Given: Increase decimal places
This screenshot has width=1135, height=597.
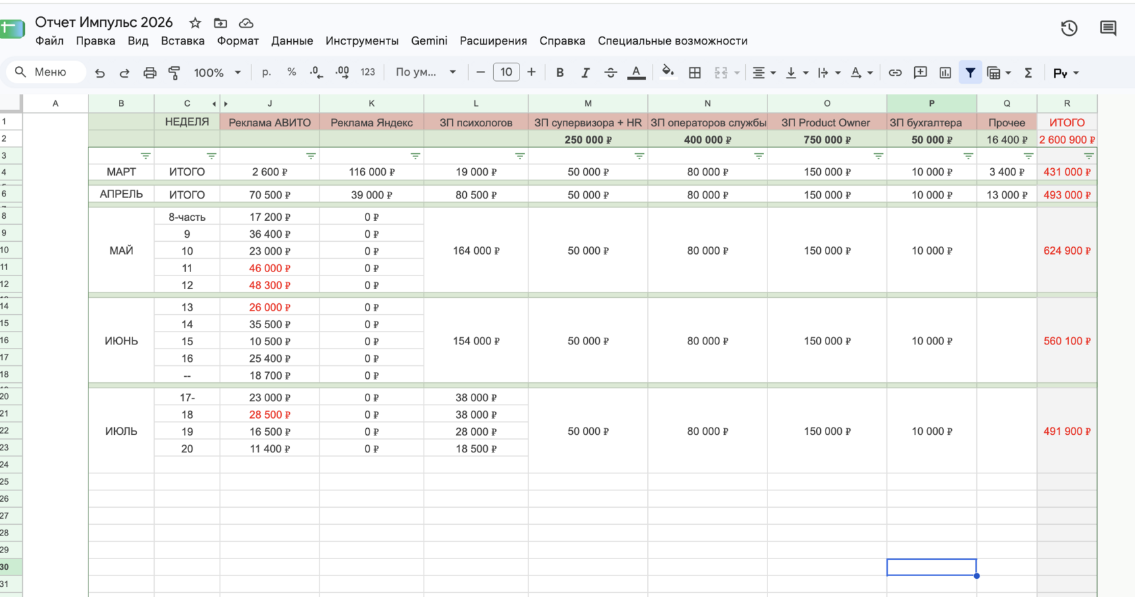Looking at the screenshot, I should point(342,72).
